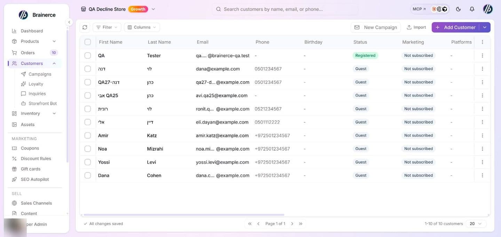Click the table horizontal scrollbar

point(184,215)
